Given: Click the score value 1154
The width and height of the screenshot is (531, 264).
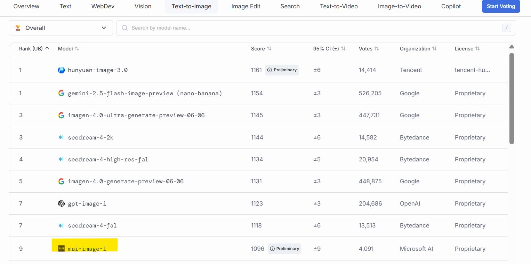Looking at the screenshot, I should [257, 93].
